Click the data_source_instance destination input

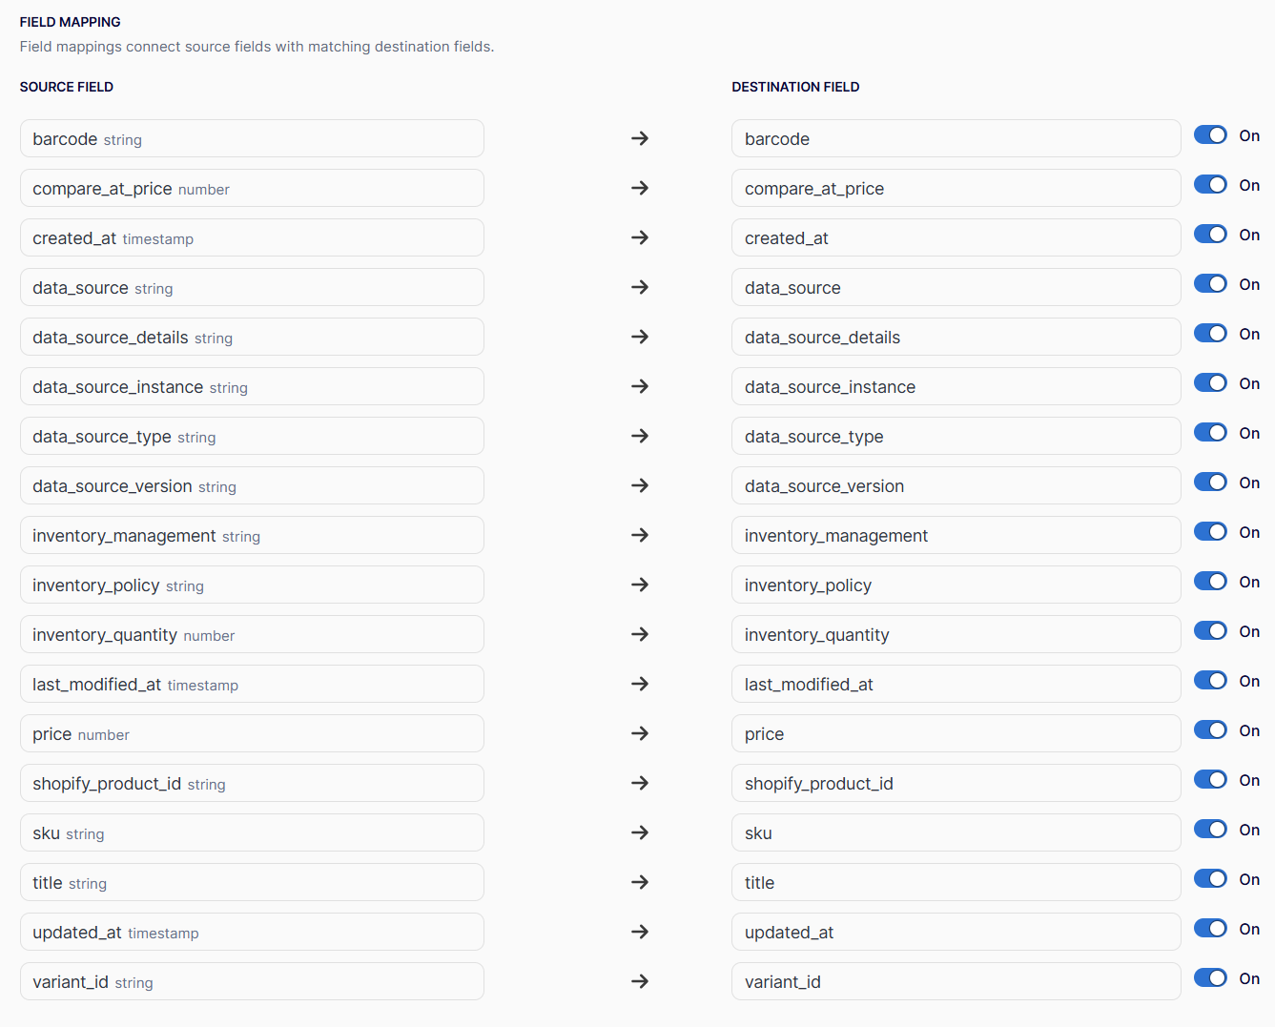pos(956,386)
